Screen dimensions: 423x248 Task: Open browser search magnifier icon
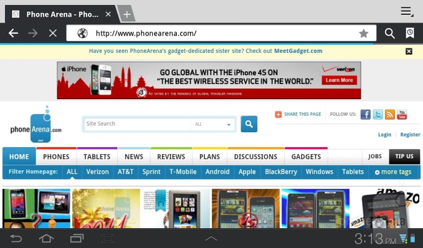(x=389, y=33)
